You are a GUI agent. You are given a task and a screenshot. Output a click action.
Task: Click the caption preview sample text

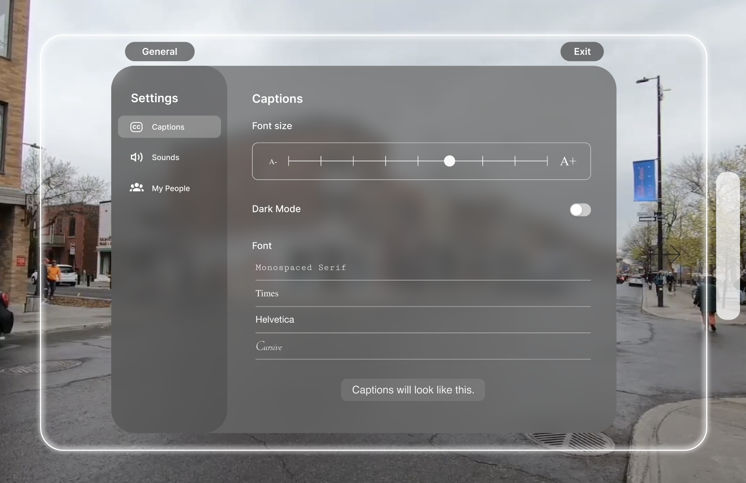click(413, 390)
